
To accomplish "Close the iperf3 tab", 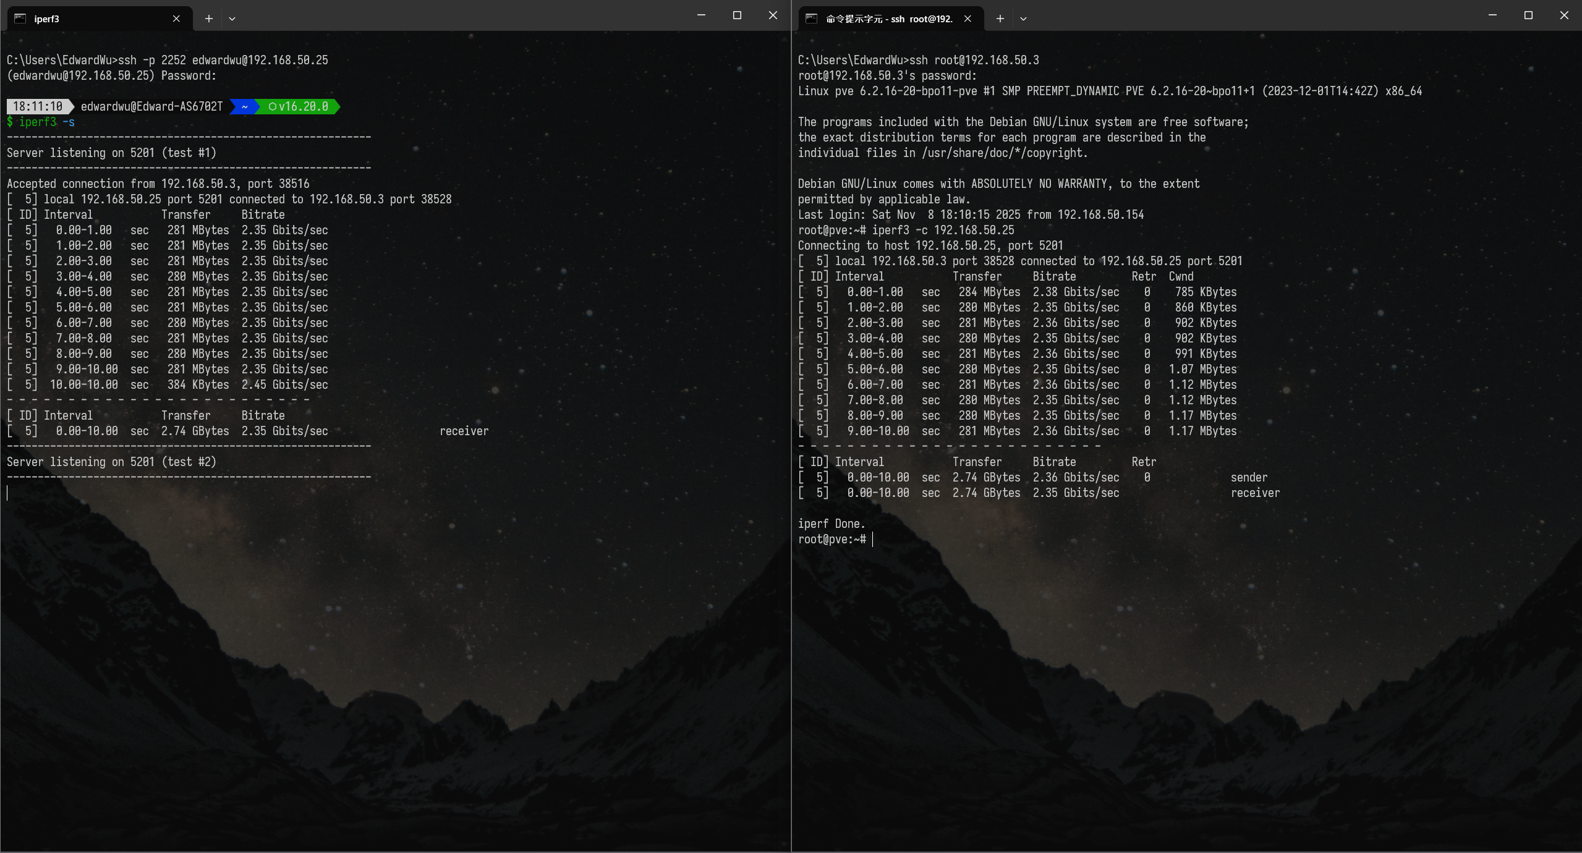I will (176, 19).
